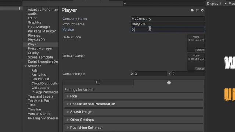235x132 pixels.
Task: Select Audio settings category
Action: 32,14
